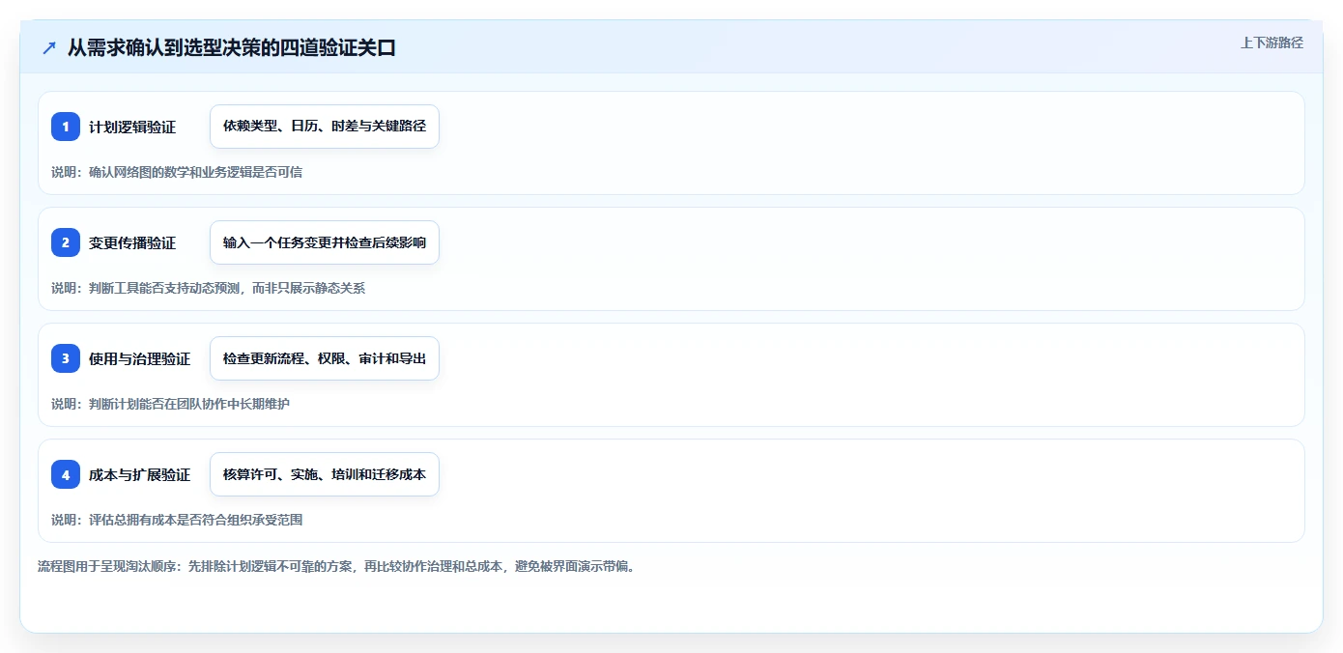This screenshot has width=1343, height=653.
Task: Click the 变更传播验证 step title
Action: point(132,243)
